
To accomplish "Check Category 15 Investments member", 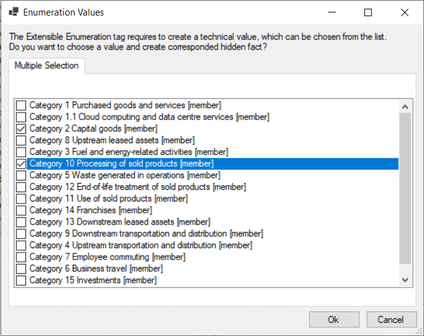I will 21,280.
